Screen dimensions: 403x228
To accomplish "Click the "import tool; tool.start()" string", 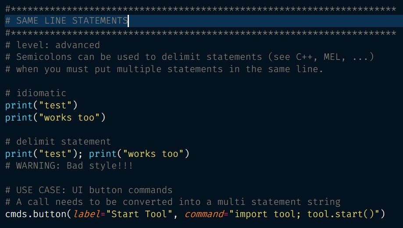I will click(304, 214).
